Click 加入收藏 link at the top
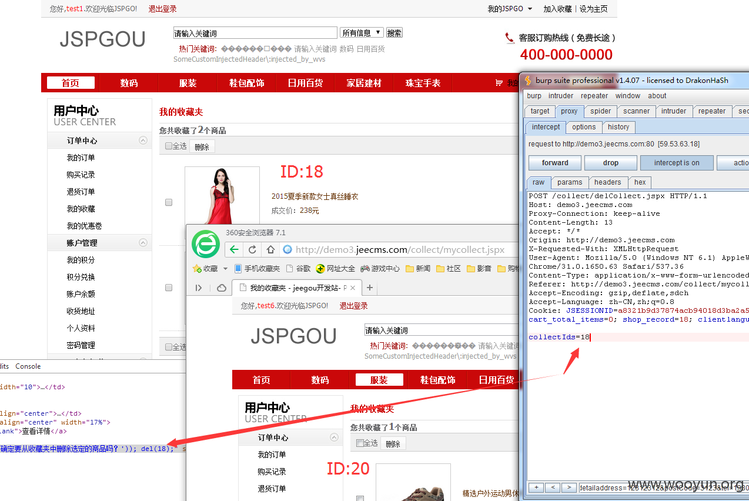 tap(557, 9)
